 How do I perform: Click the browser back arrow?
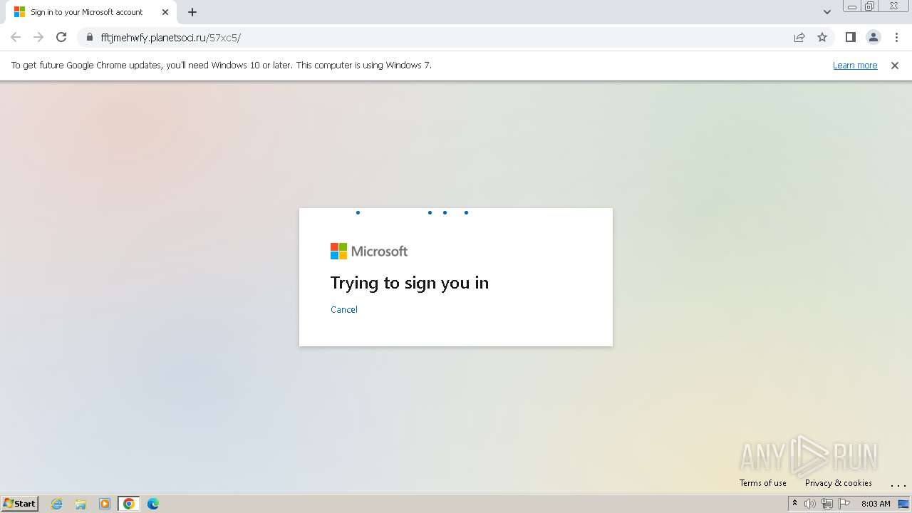(x=16, y=37)
